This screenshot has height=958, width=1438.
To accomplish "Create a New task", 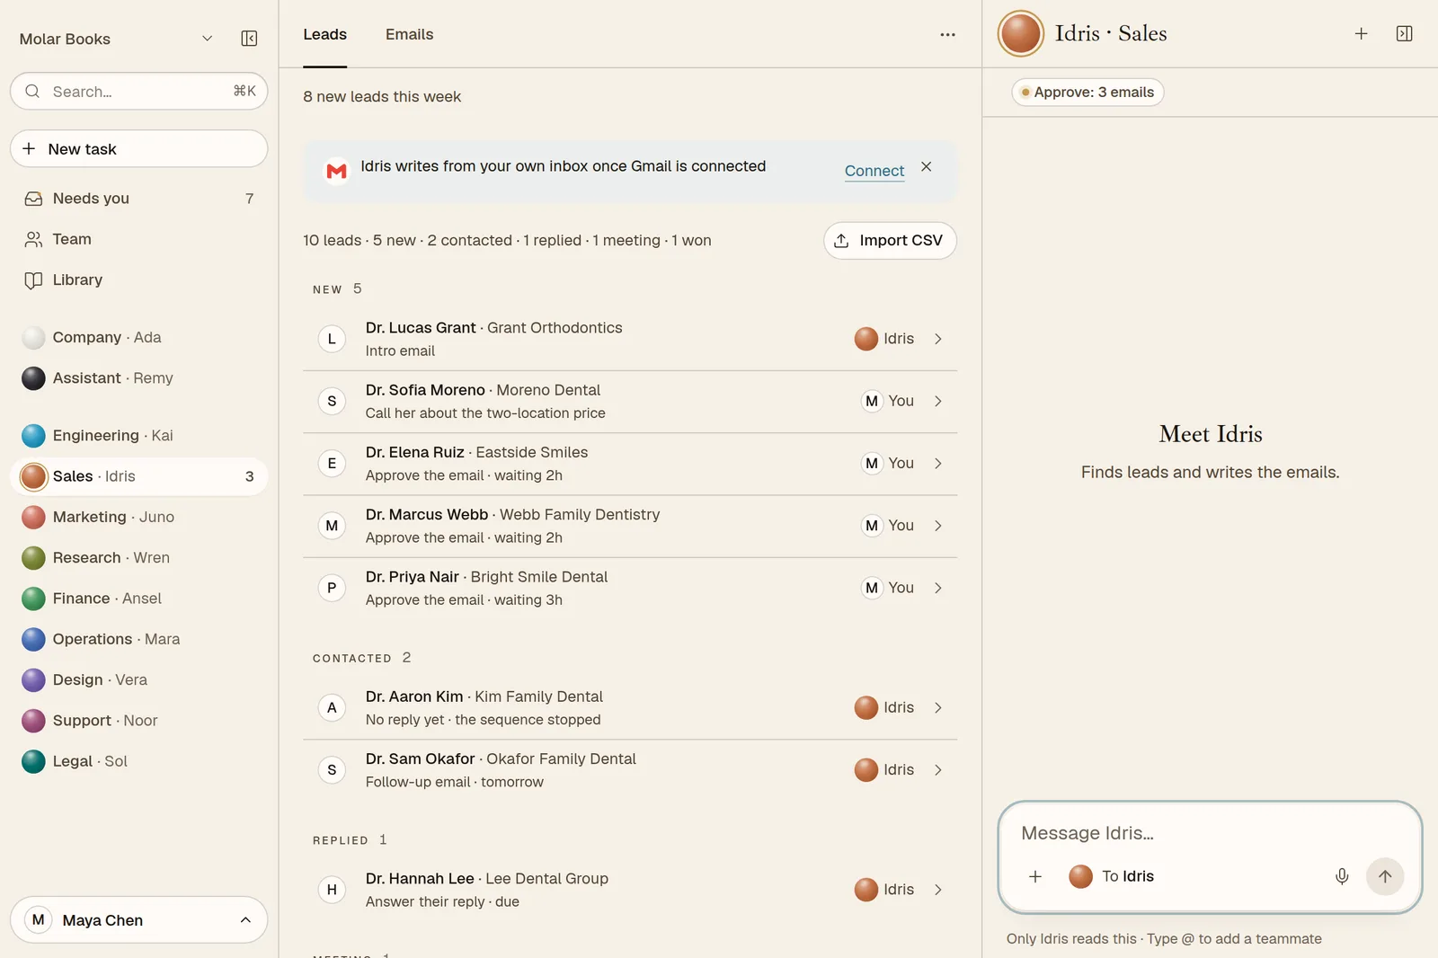I will (139, 148).
